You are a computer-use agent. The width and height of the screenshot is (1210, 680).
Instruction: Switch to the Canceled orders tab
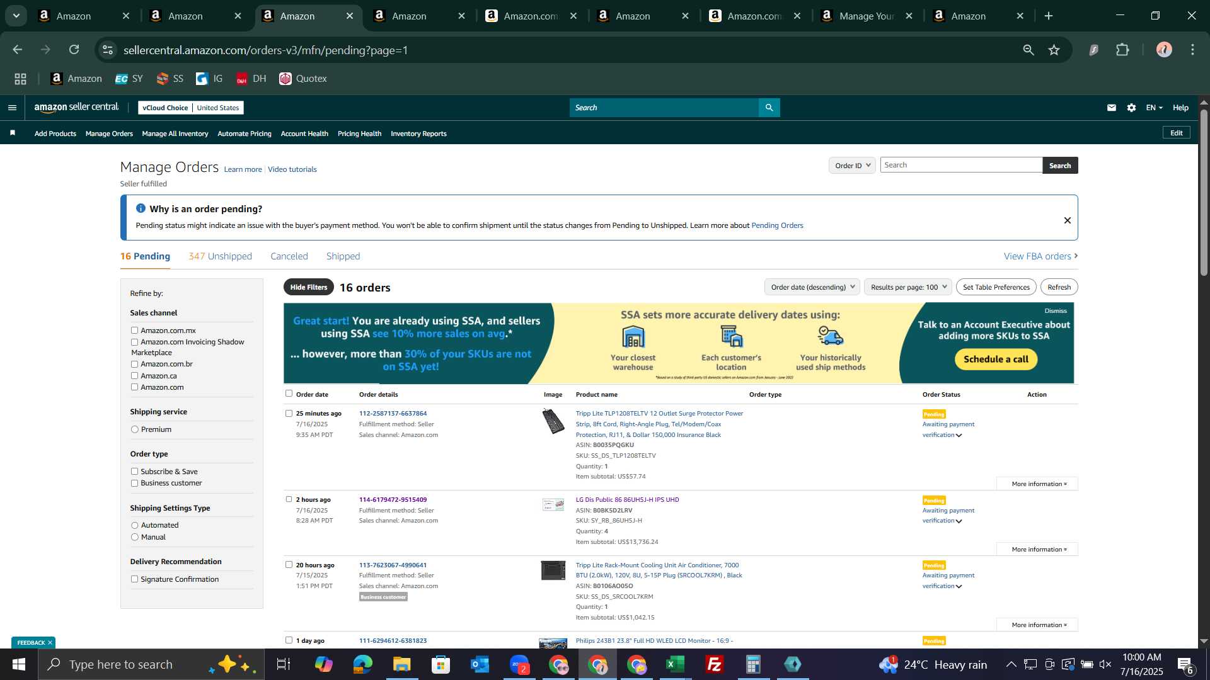pyautogui.click(x=289, y=256)
